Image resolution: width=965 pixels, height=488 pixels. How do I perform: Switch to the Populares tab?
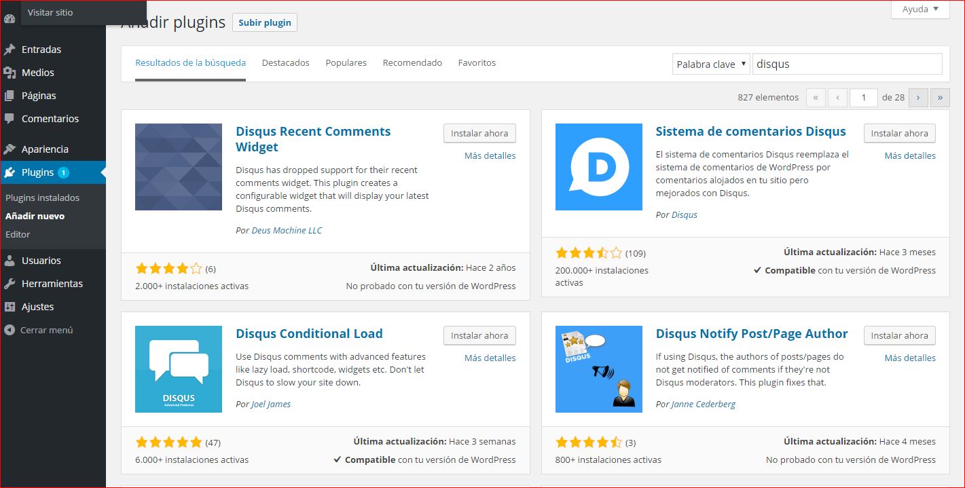pos(346,62)
